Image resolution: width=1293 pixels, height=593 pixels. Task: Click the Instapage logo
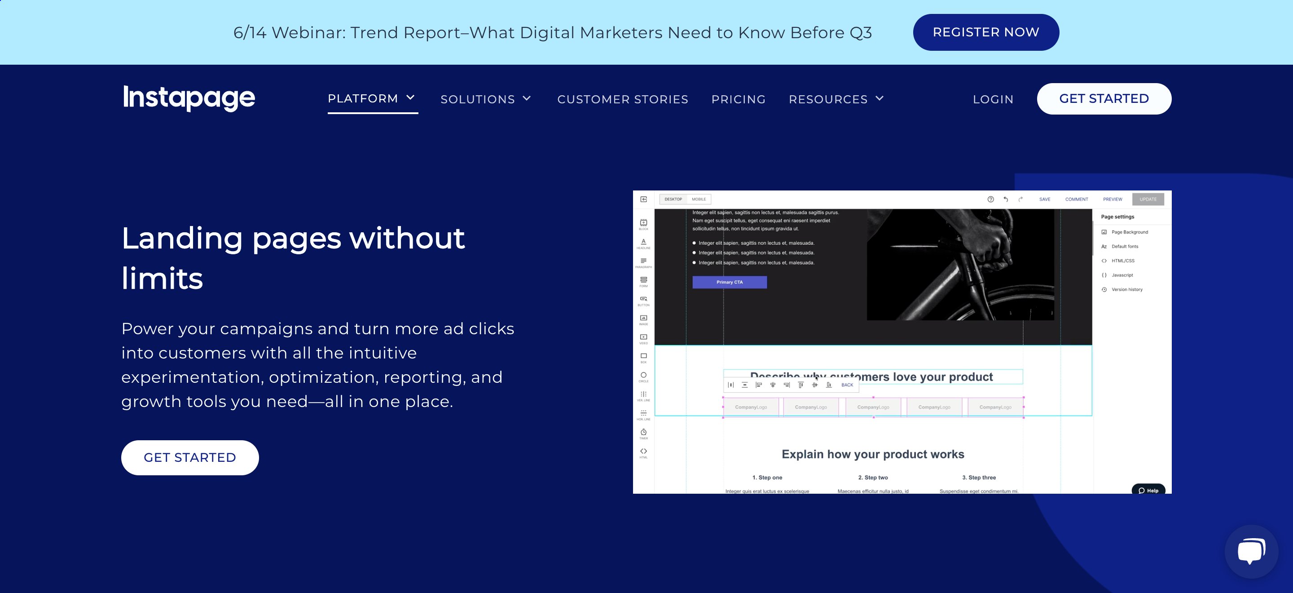click(x=189, y=98)
